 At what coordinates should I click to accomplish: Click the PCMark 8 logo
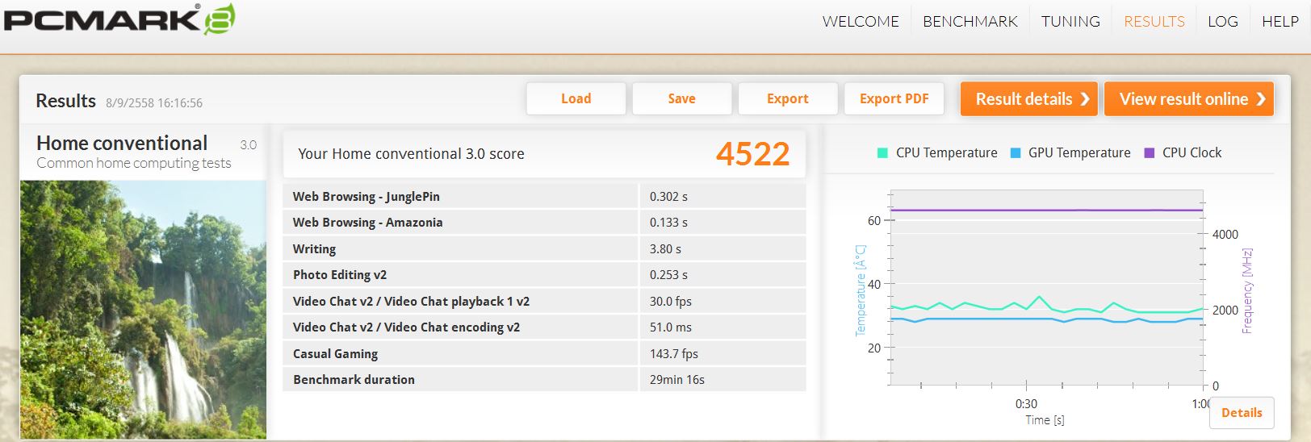[119, 19]
